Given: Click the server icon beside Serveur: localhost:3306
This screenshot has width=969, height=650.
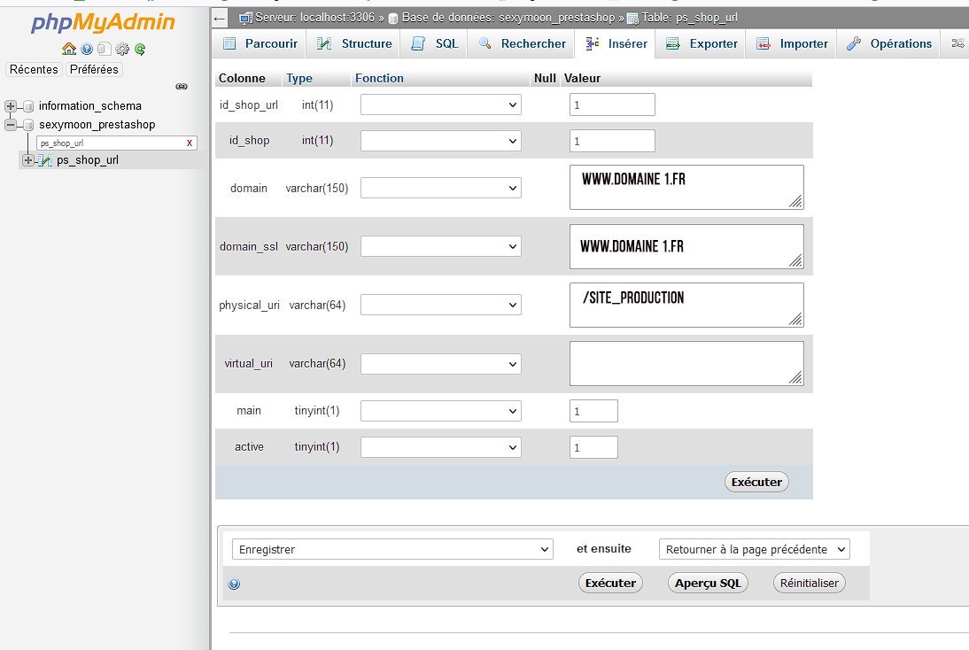Looking at the screenshot, I should click(246, 18).
